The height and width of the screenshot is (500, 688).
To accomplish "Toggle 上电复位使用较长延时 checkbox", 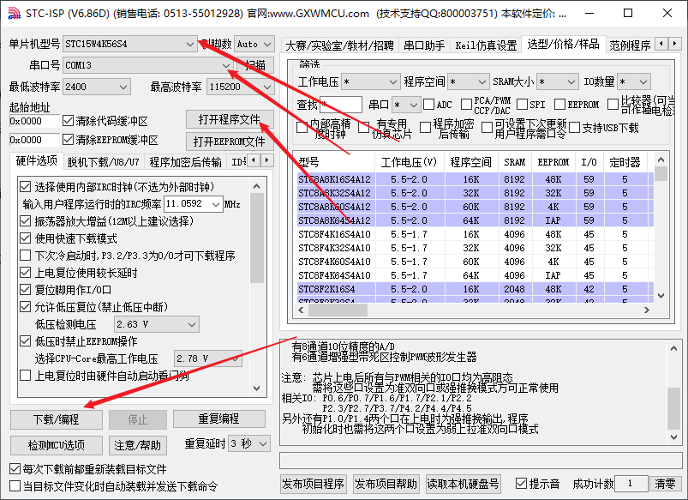I will (x=26, y=273).
